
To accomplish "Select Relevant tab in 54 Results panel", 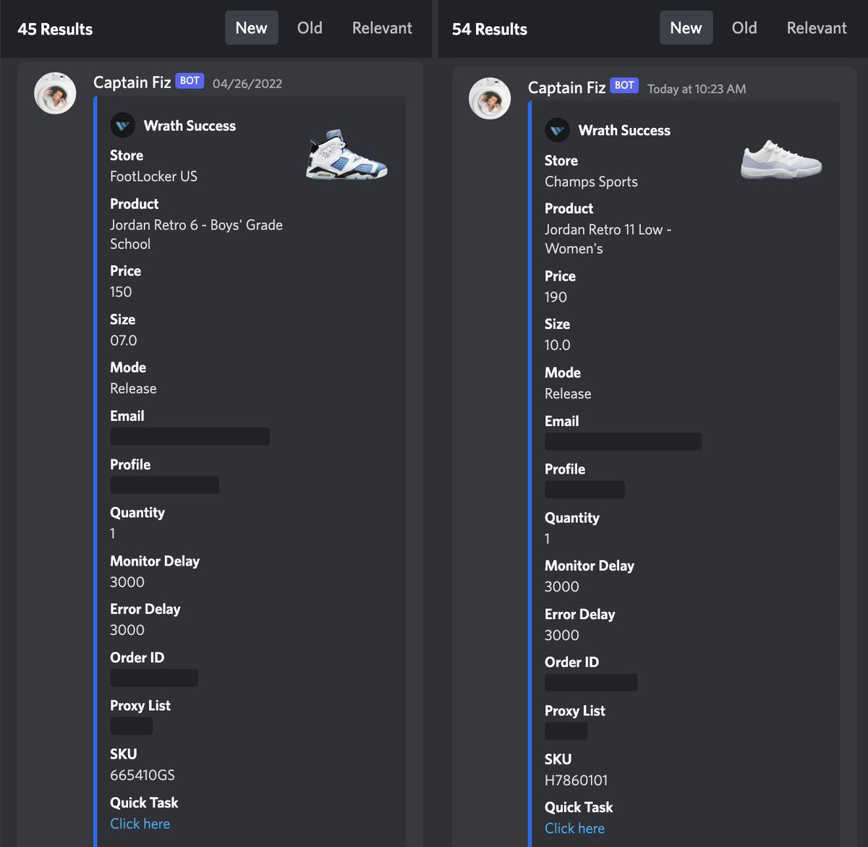I will (x=817, y=28).
